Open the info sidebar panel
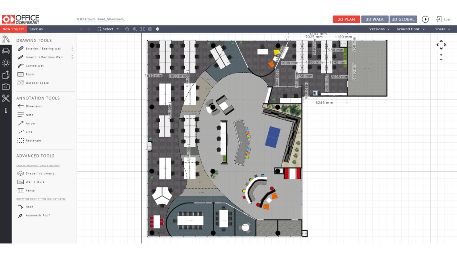Screen dimensions: 457x257 tap(5, 111)
